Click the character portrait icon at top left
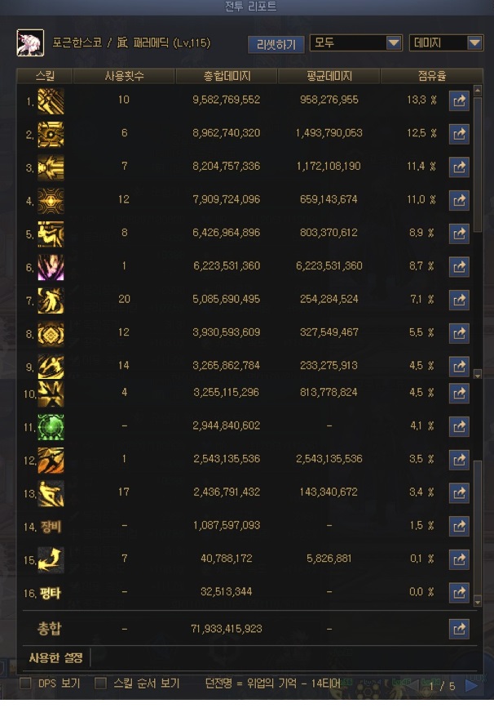Viewport: 494px width, 708px height. point(30,43)
